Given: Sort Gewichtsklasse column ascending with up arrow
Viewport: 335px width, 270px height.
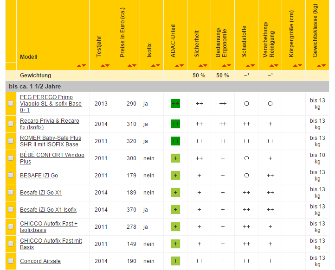Looking at the screenshot, I should [318, 66].
